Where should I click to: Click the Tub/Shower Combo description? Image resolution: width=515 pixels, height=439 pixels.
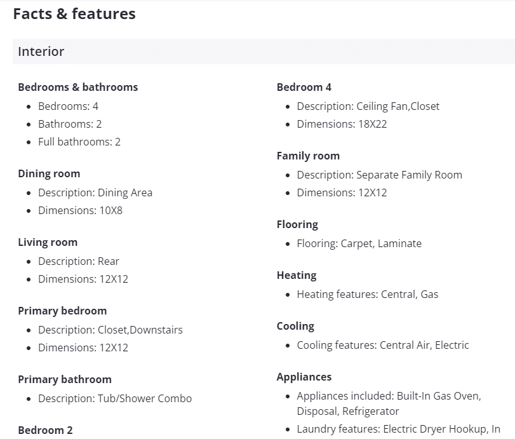tap(114, 398)
